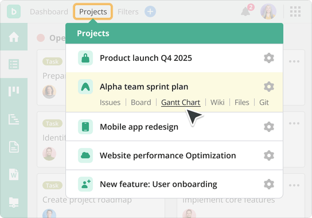The image size is (312, 218).
Task: Open settings for Product launch Q4 2025
Action: coord(269,58)
